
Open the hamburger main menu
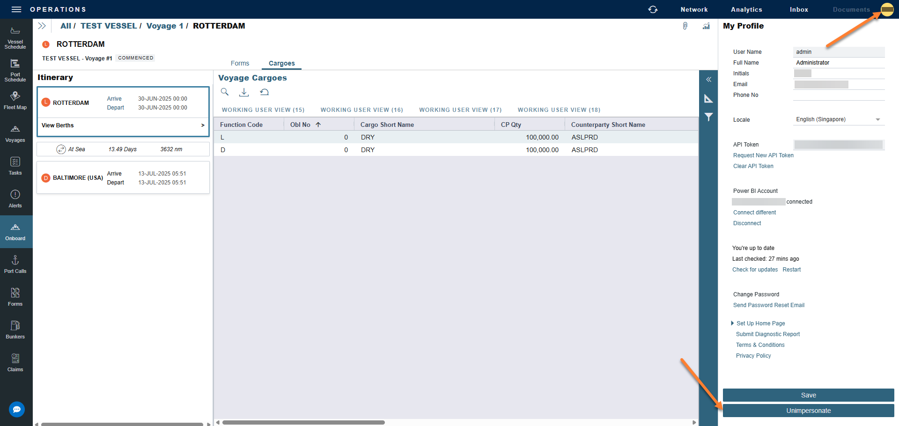[x=16, y=9]
